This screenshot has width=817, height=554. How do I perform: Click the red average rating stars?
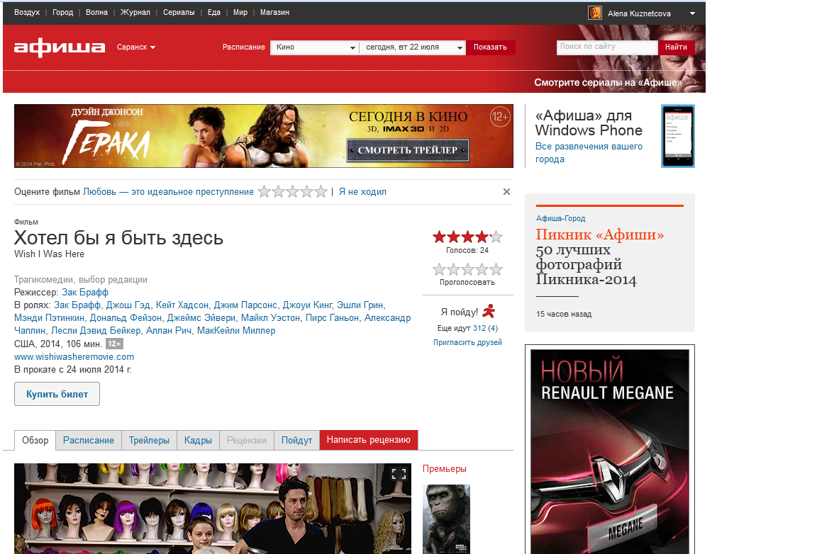(467, 237)
